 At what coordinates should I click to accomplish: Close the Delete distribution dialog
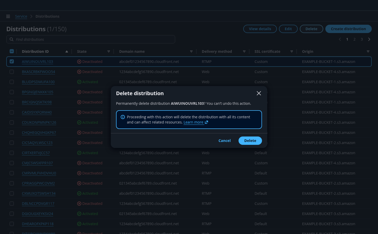pyautogui.click(x=259, y=93)
